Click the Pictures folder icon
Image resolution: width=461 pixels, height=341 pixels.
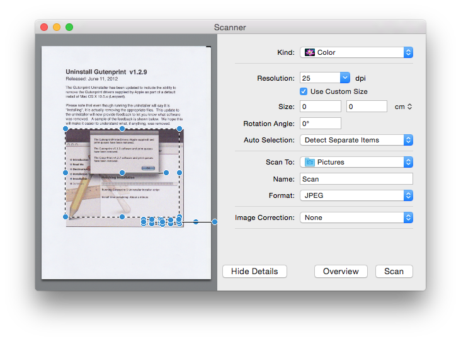click(310, 162)
